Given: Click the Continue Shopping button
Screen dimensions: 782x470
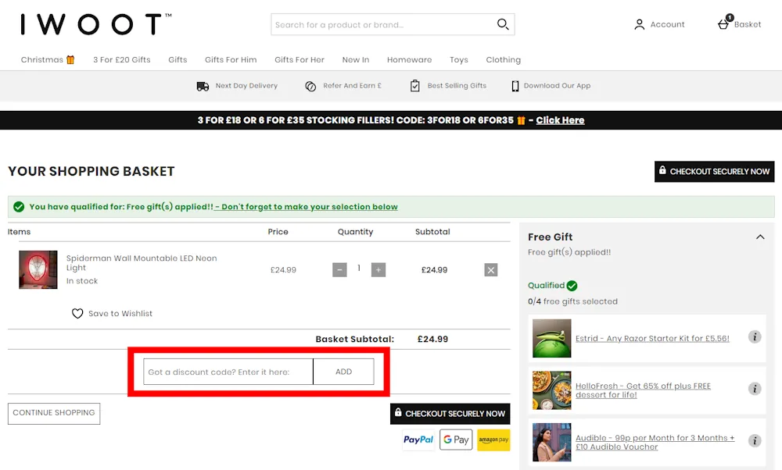Looking at the screenshot, I should coord(54,413).
